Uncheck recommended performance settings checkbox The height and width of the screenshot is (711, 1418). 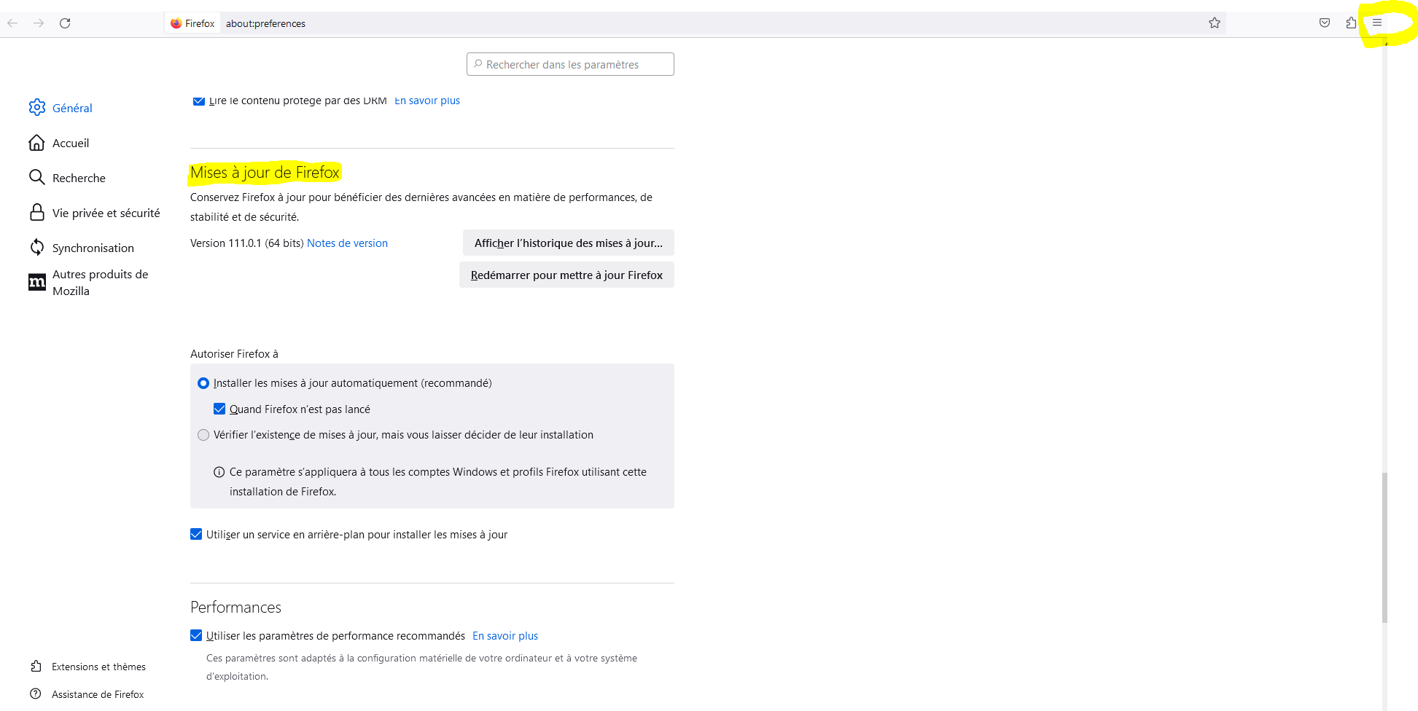point(196,636)
